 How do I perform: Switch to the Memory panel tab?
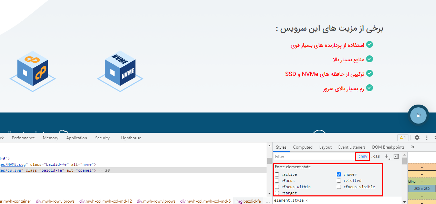tap(51, 138)
